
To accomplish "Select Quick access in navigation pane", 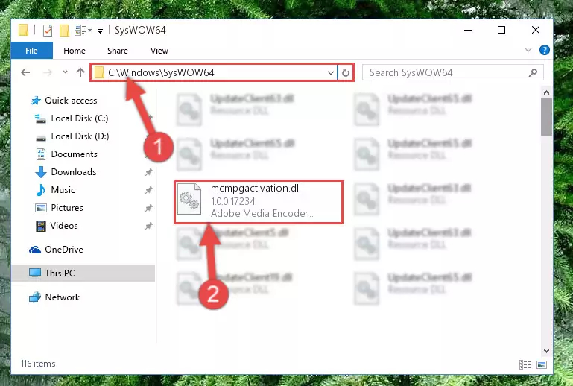I will pyautogui.click(x=64, y=101).
